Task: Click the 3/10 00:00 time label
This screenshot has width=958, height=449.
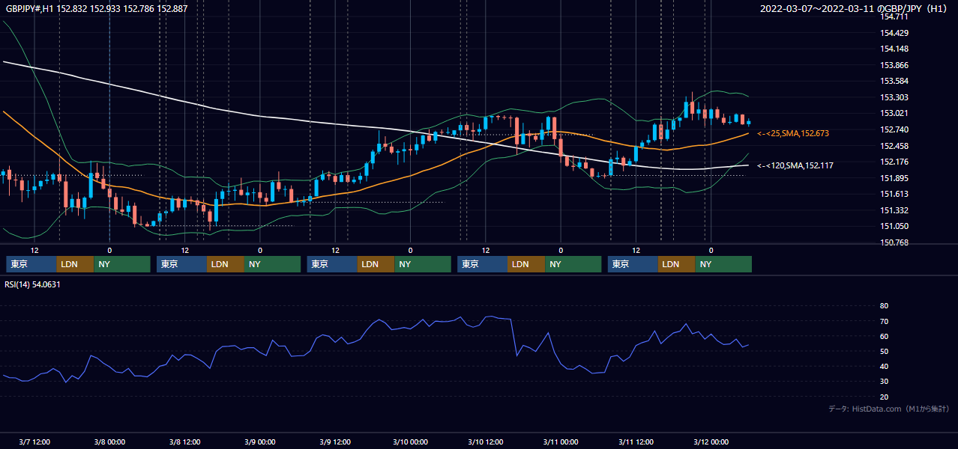Action: (x=410, y=442)
